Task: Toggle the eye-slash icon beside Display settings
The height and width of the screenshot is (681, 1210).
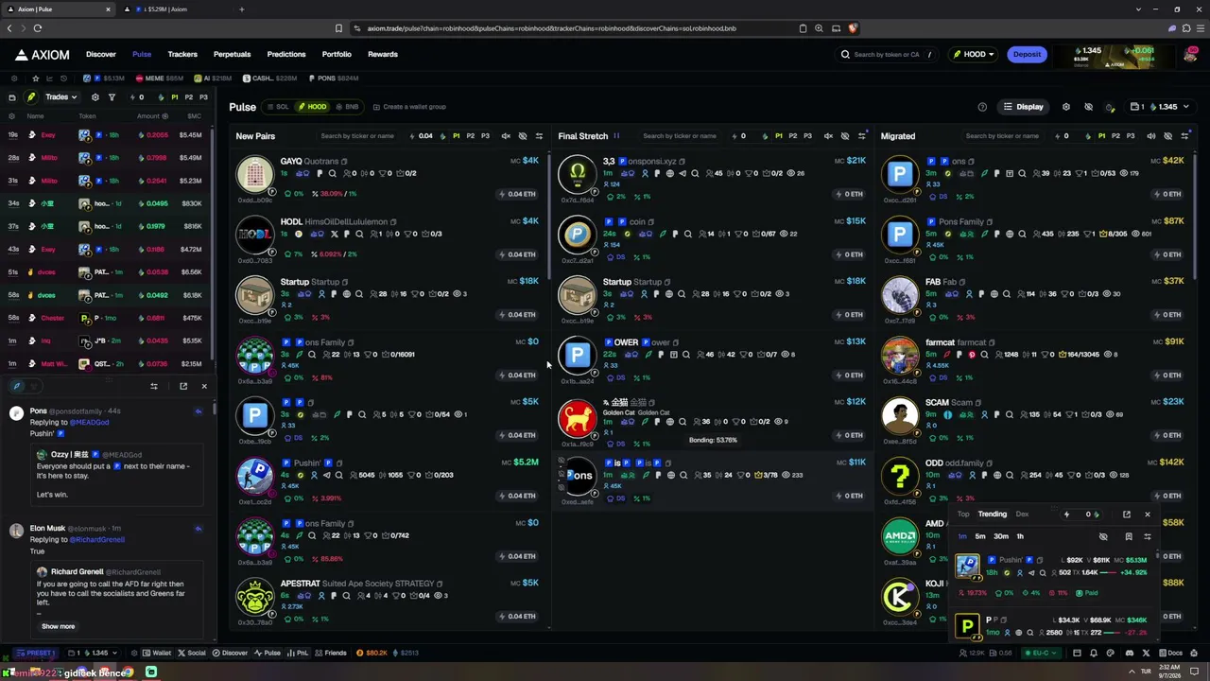Action: pos(1088,107)
